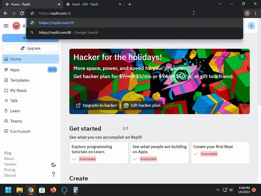
Task: Open Learn in the sidebar
Action: coord(31,111)
